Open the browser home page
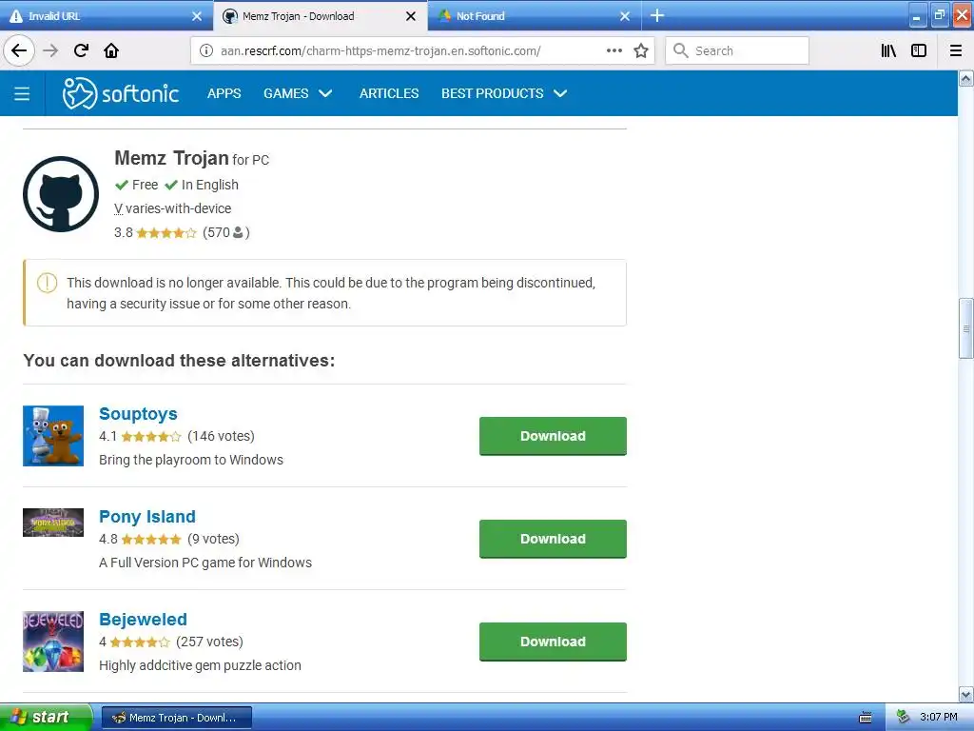The image size is (974, 731). click(111, 50)
